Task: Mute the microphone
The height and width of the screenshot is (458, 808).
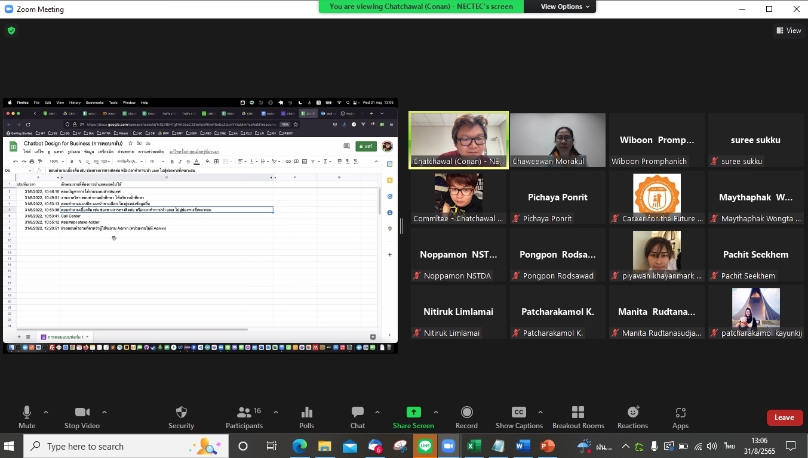Action: [27, 417]
